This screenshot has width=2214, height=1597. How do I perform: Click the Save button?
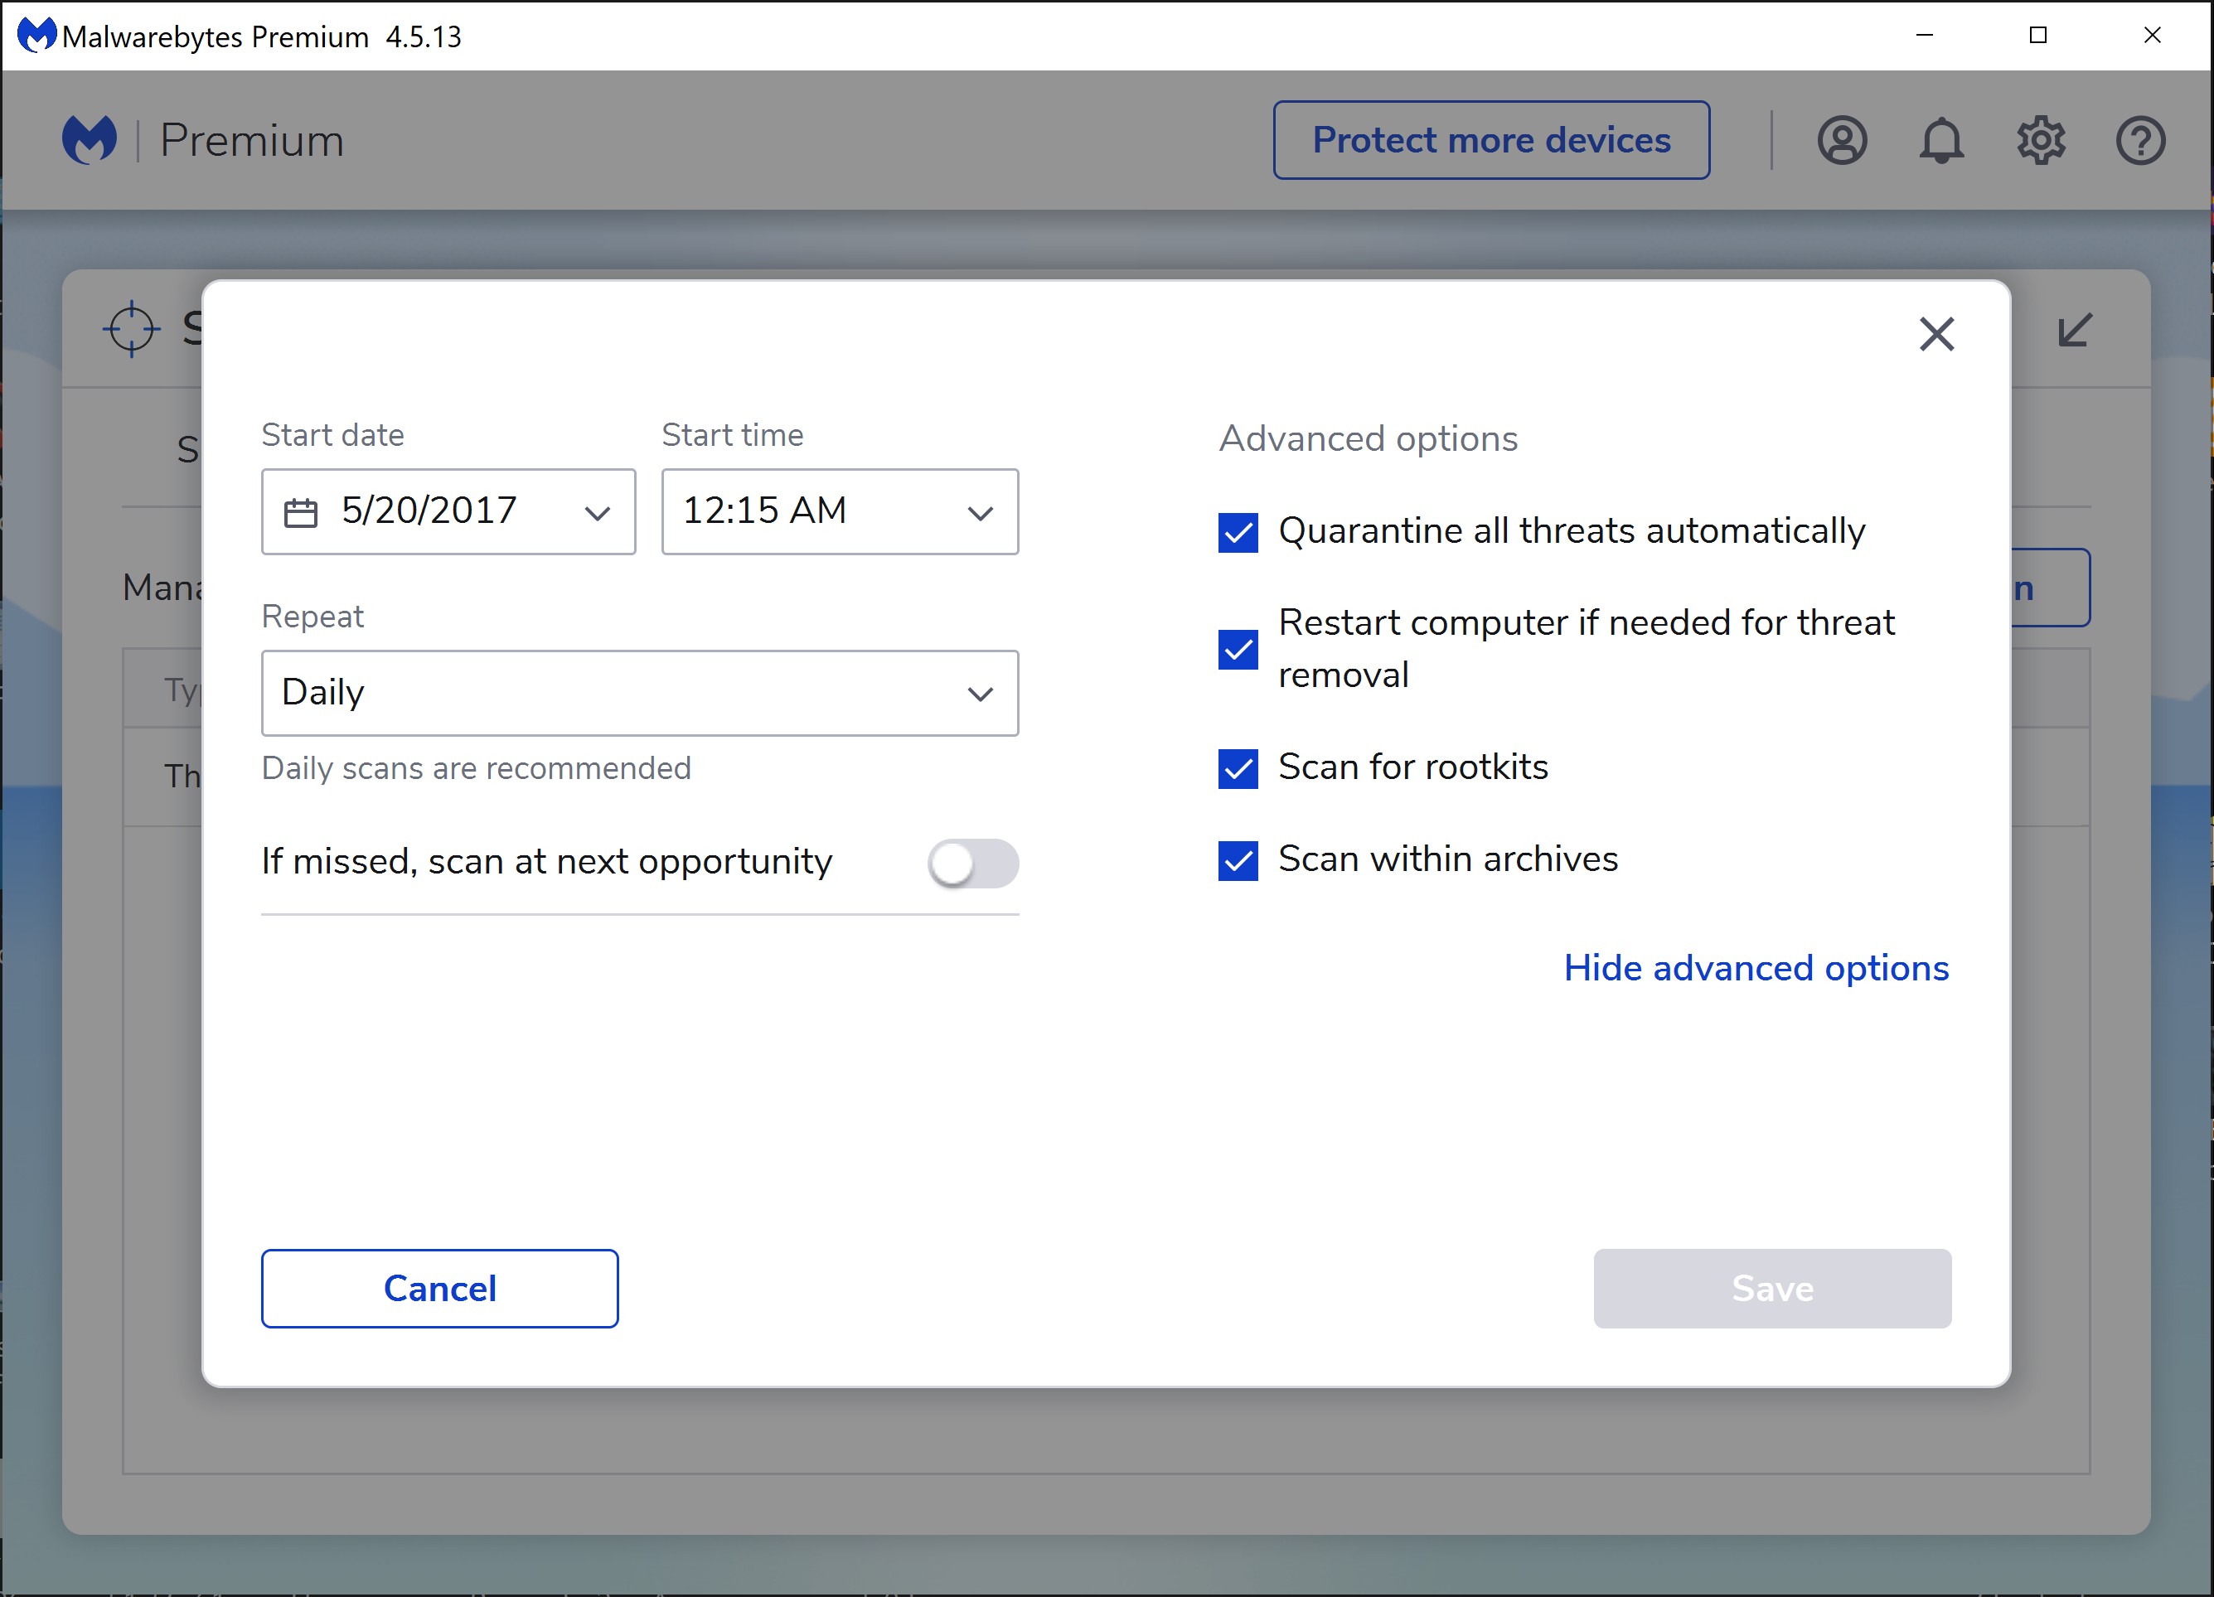point(1772,1289)
